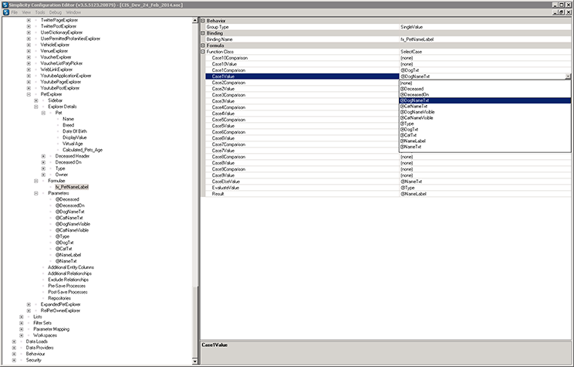Expand the Deceased Header node

pyautogui.click(x=43, y=156)
